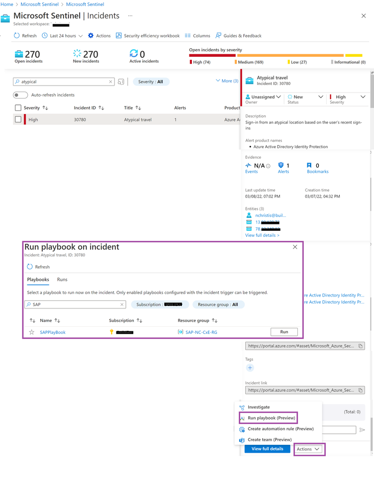The height and width of the screenshot is (497, 374).
Task: Clear the SAP playbook search
Action: click(122, 304)
